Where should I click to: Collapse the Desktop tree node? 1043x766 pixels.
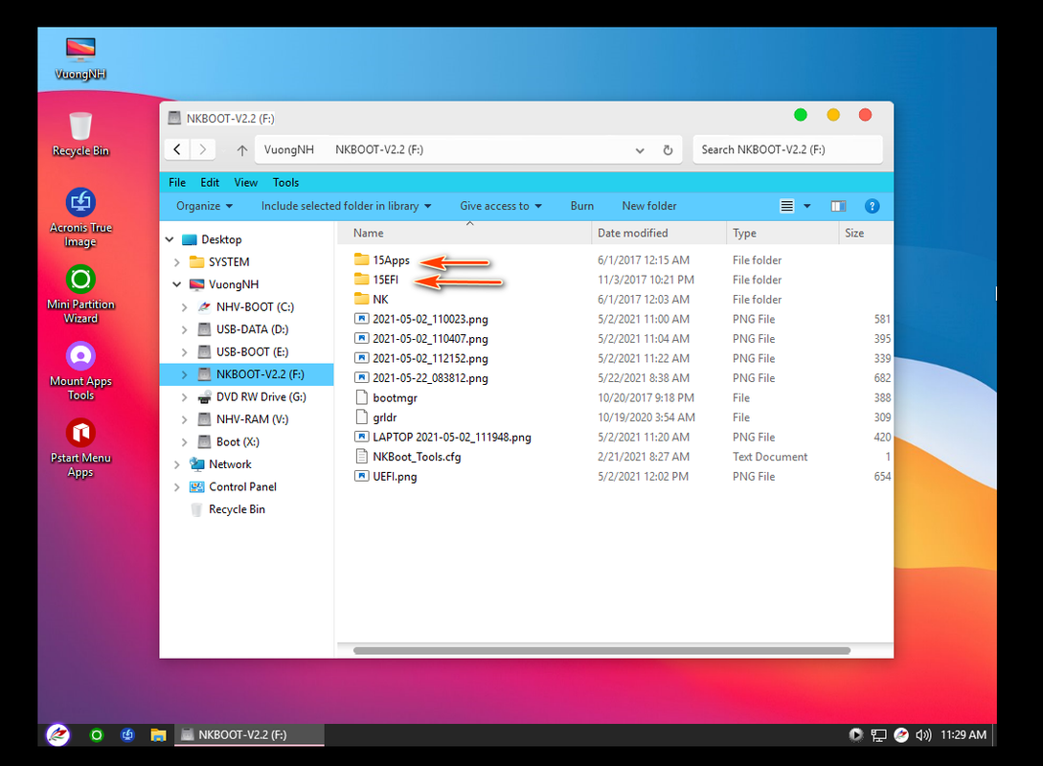(170, 239)
